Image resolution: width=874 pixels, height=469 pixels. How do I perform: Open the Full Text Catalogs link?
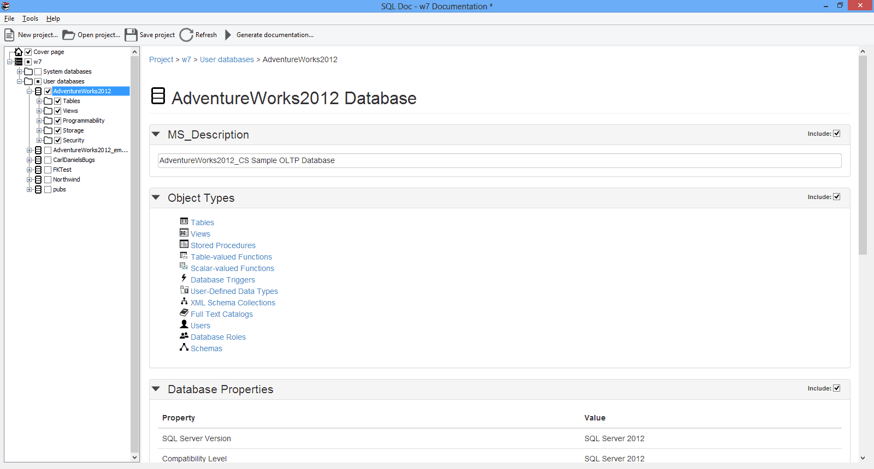(222, 314)
